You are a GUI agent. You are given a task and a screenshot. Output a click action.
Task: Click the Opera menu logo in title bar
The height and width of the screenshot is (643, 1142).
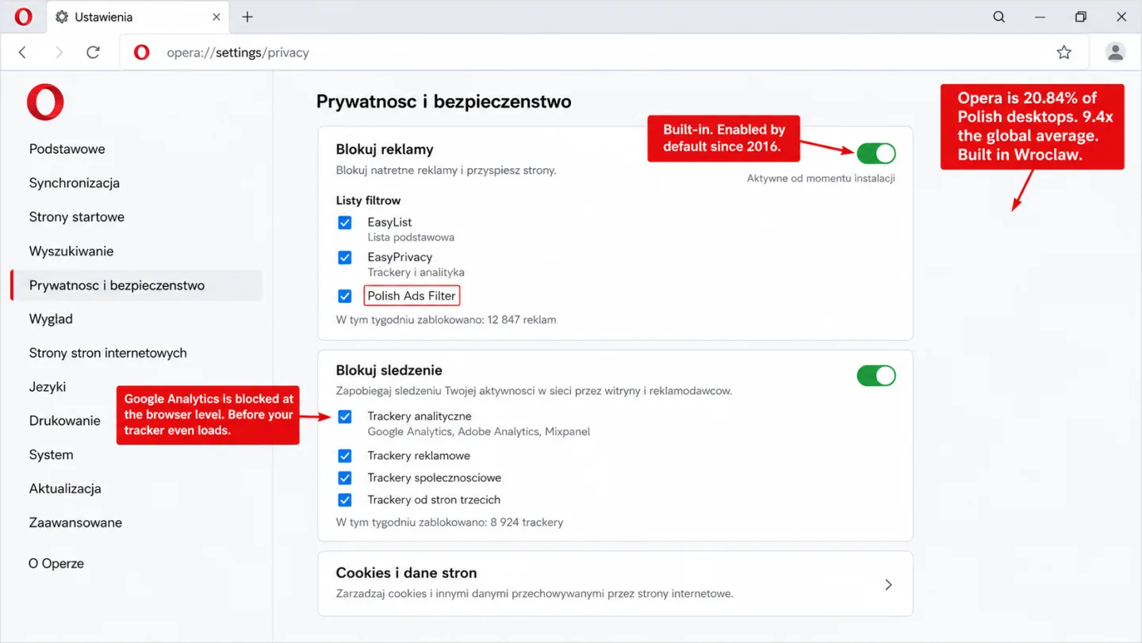24,17
